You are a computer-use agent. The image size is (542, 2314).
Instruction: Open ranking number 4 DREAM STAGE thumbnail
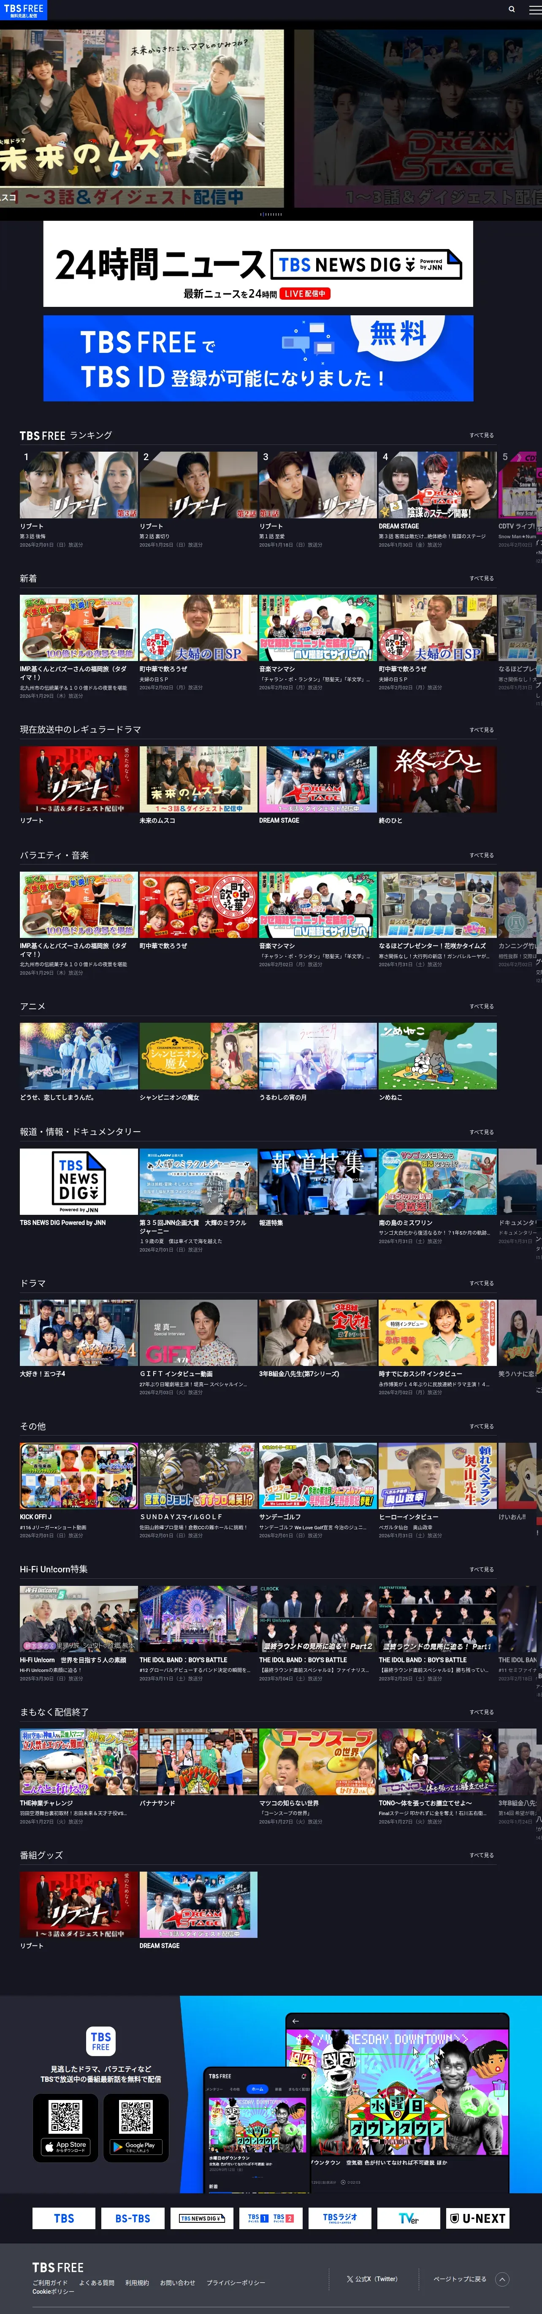pos(437,485)
